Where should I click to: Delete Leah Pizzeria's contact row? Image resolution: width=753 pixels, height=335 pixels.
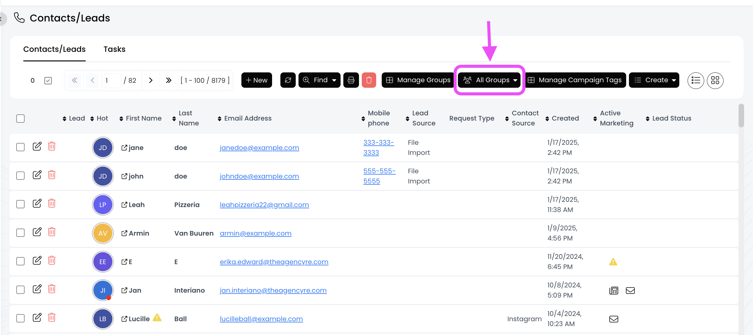(x=52, y=203)
